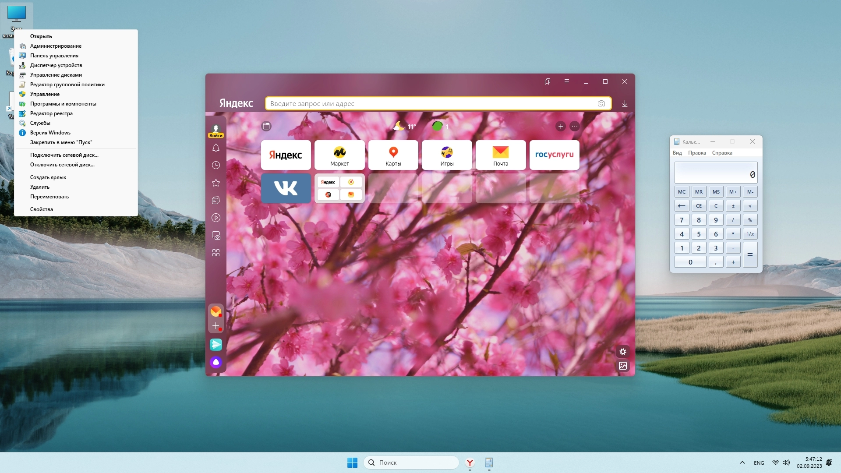Choose "Свойства" from context menu
841x473 pixels.
42,209
